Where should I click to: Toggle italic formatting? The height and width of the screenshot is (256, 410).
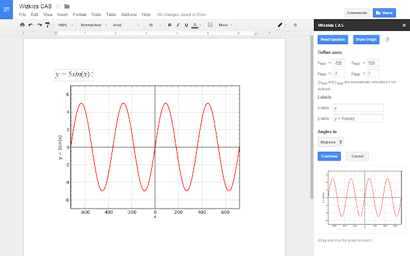pyautogui.click(x=178, y=25)
